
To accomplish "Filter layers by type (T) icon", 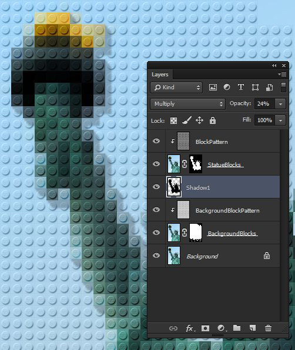I will pos(241,87).
